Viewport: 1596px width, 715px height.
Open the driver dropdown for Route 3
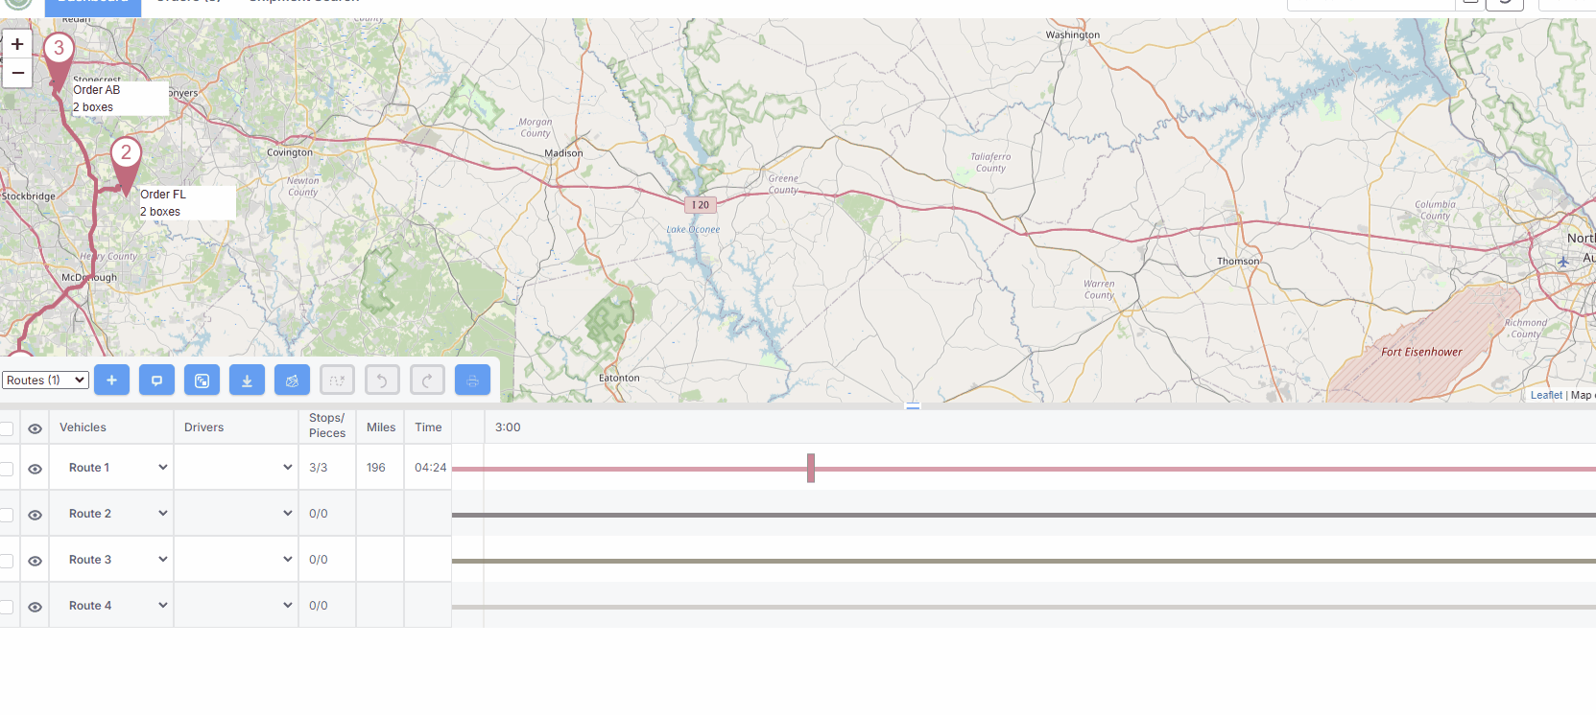click(x=238, y=560)
